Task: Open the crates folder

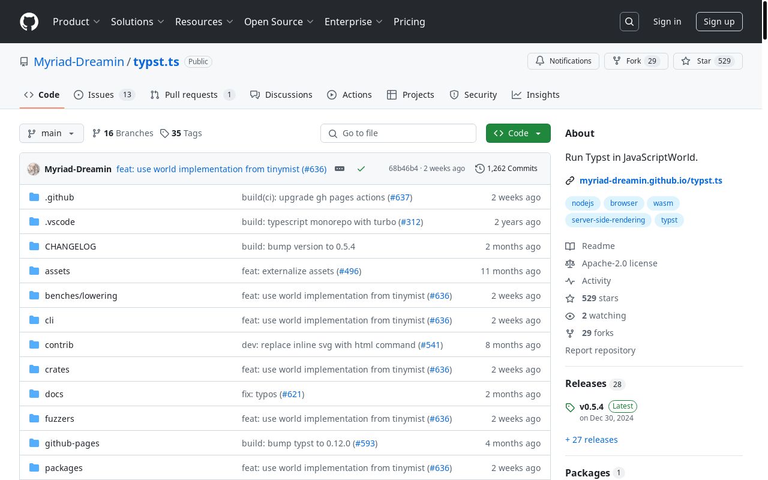Action: click(57, 370)
